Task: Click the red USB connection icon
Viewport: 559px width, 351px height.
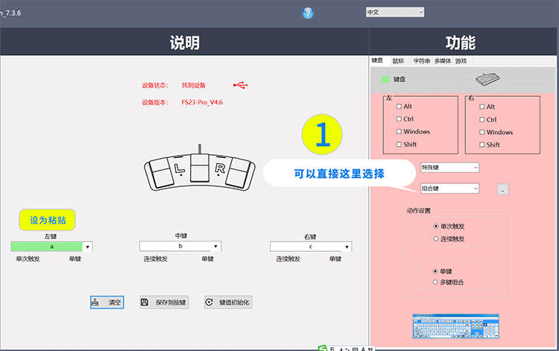Action: point(240,85)
